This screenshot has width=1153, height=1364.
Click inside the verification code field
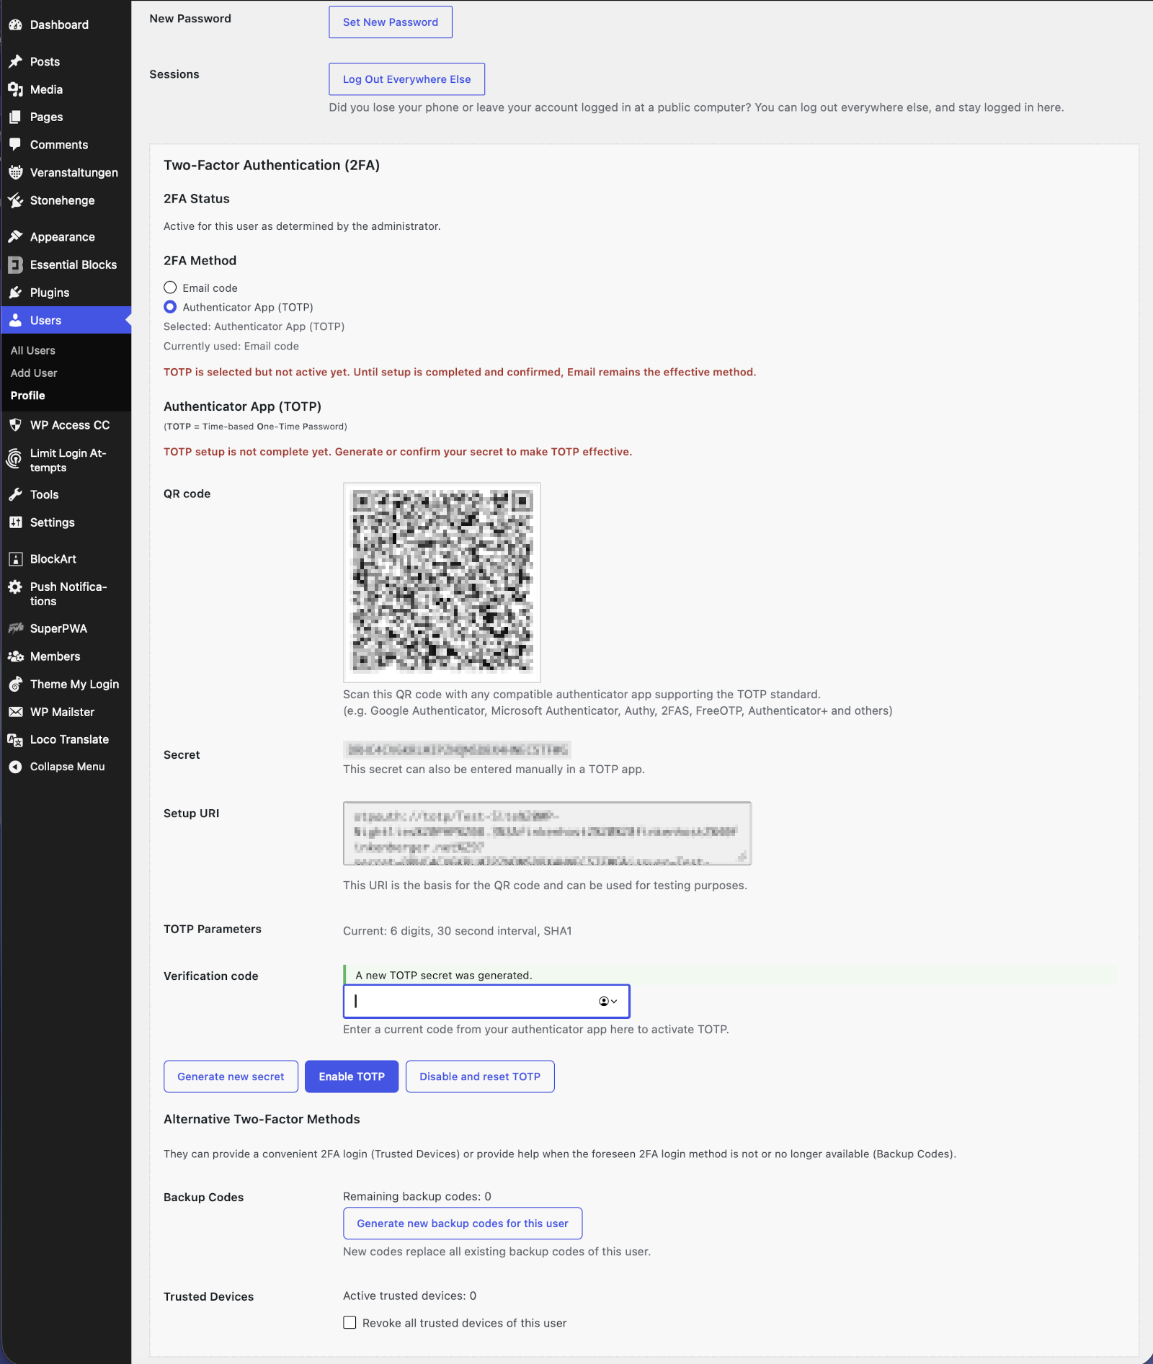pyautogui.click(x=468, y=1001)
